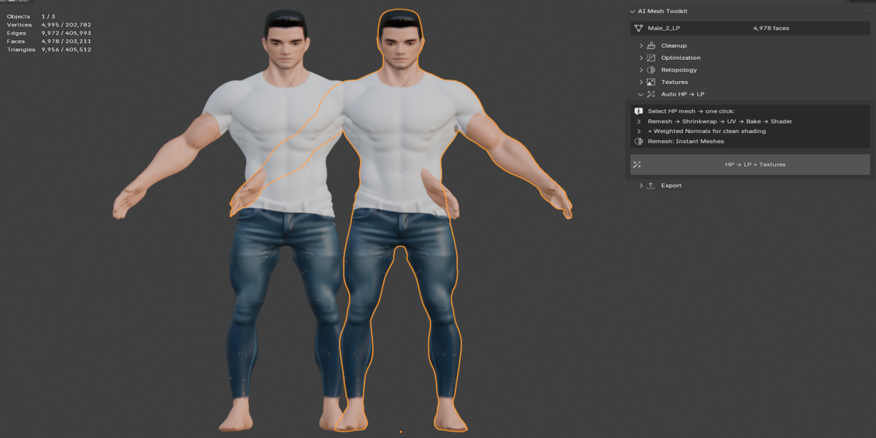Click the wand icon on HP → LP + Textures button
Image resolution: width=876 pixels, height=438 pixels.
click(637, 165)
